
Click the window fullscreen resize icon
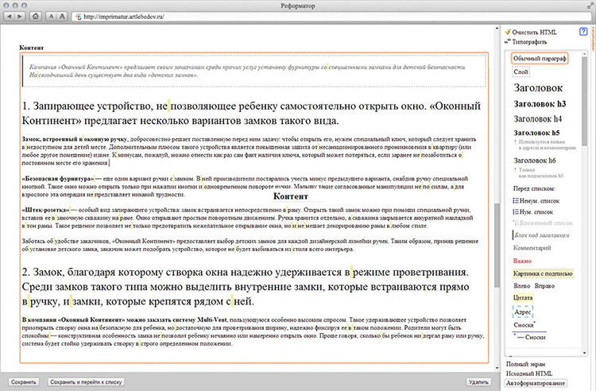[x=590, y=6]
